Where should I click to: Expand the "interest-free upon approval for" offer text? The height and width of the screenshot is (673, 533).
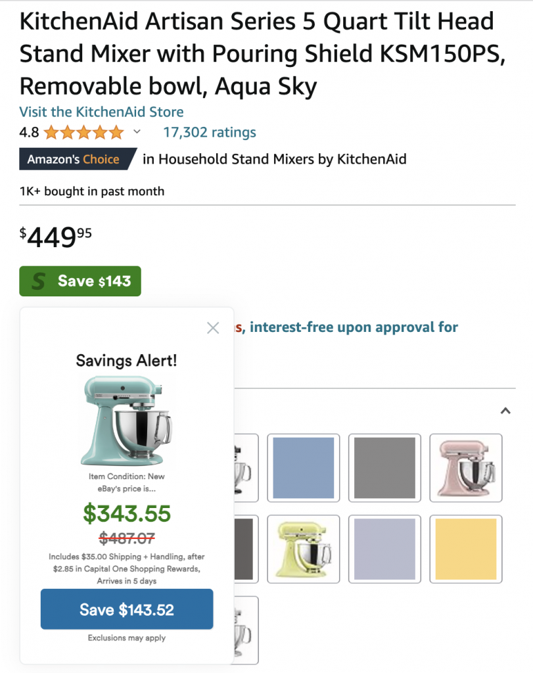point(348,327)
